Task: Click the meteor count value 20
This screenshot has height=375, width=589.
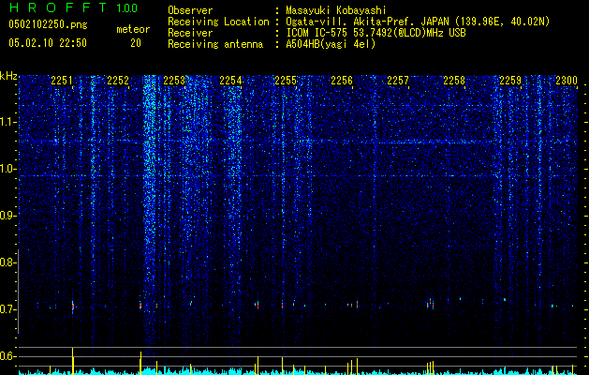Action: (136, 43)
